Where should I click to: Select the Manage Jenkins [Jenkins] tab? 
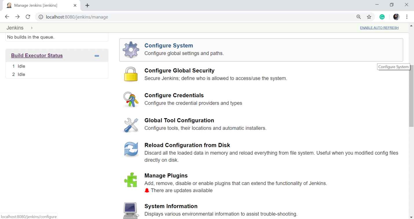coord(41,6)
